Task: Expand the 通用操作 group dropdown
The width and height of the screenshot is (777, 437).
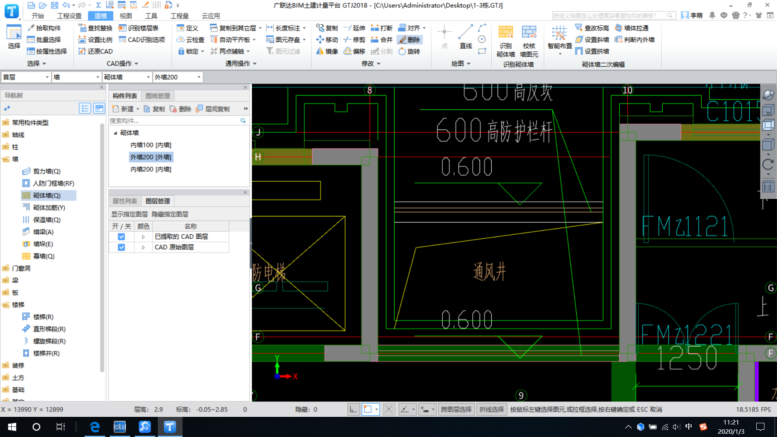Action: pos(241,64)
